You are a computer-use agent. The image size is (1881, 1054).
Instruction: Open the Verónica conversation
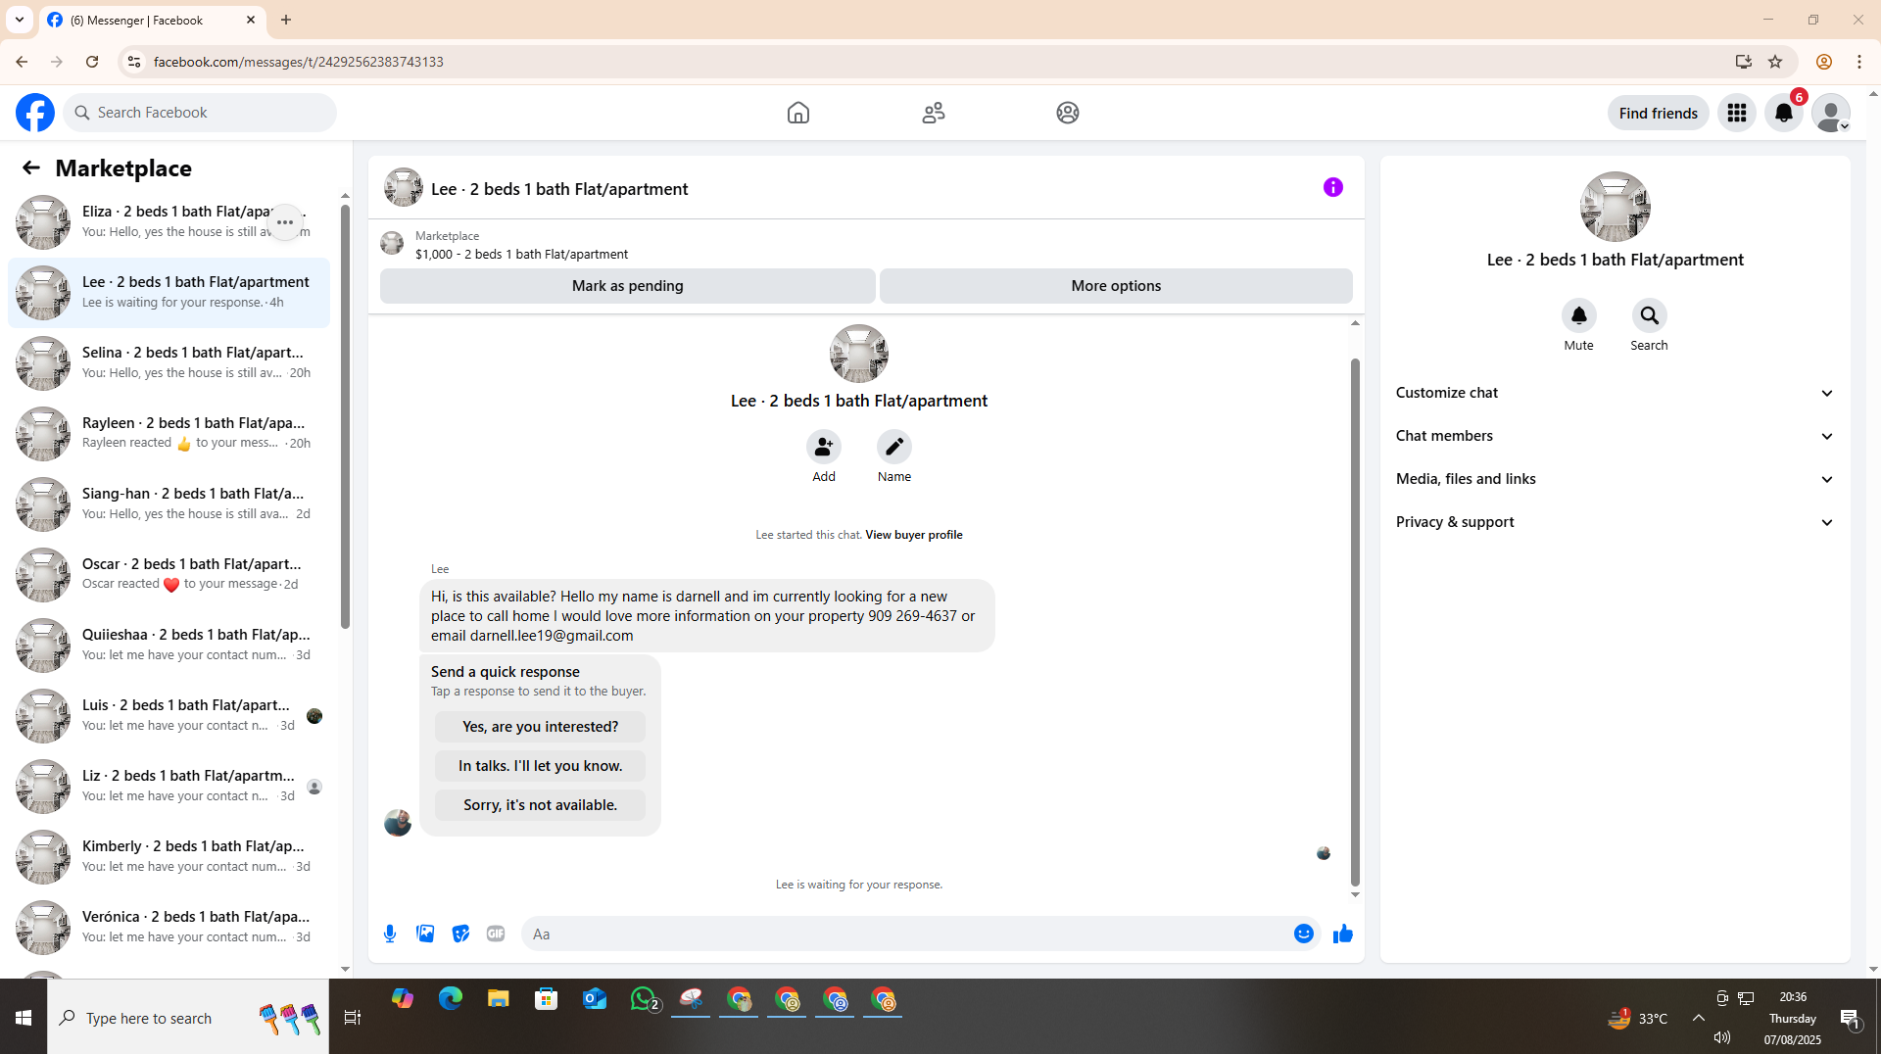click(169, 928)
